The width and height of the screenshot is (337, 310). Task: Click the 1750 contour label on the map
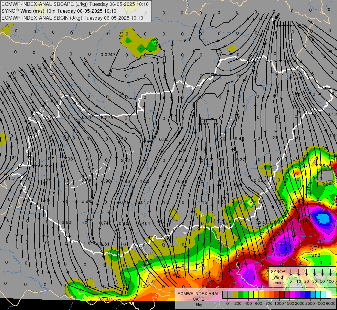tap(284, 254)
